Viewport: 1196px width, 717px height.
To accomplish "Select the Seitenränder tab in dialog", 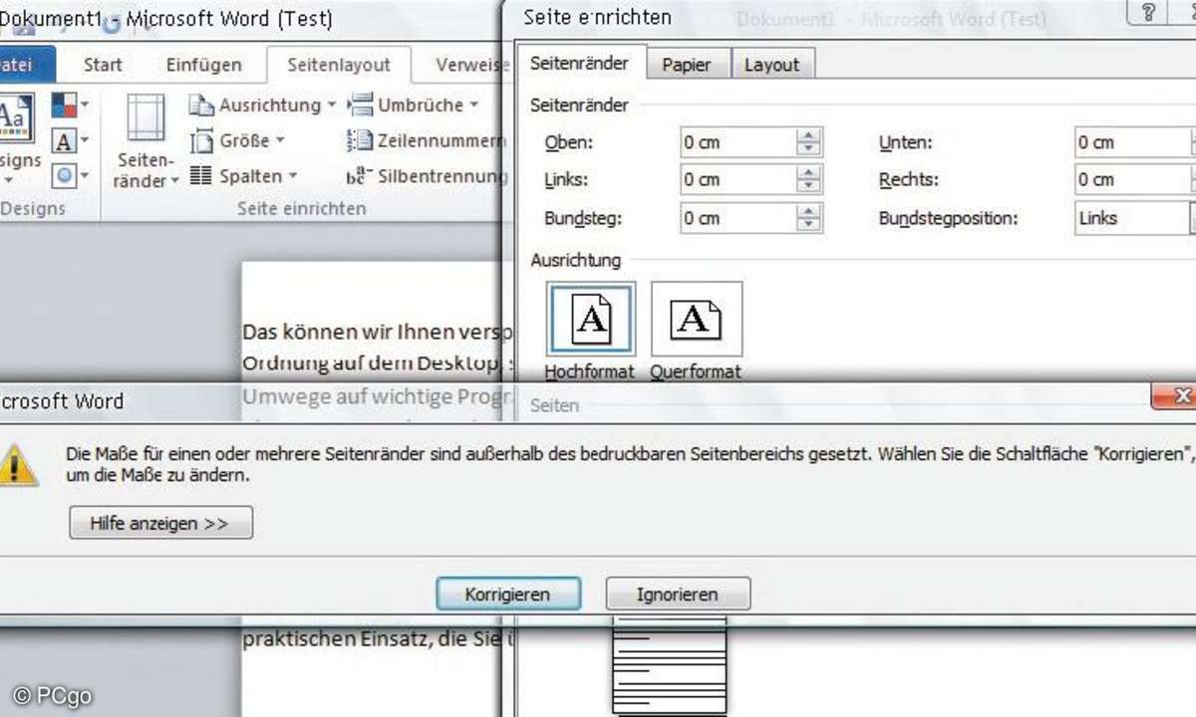I will tap(579, 63).
